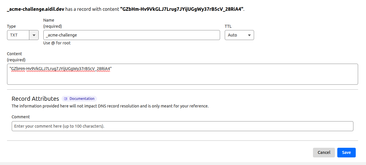Click the Documentation book icon
The image size is (366, 165).
pos(66,99)
